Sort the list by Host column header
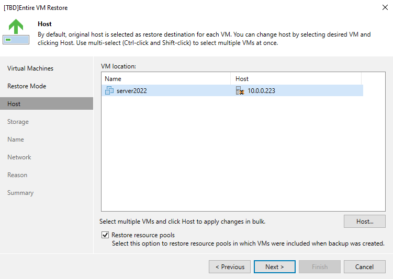The width and height of the screenshot is (393, 279). point(296,79)
